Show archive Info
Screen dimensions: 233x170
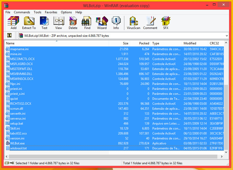pyautogui.click(x=116, y=23)
